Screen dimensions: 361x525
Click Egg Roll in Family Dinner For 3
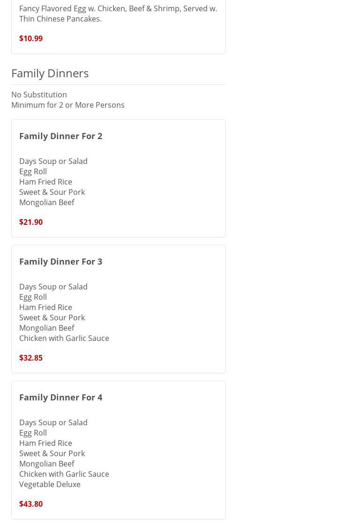click(33, 297)
